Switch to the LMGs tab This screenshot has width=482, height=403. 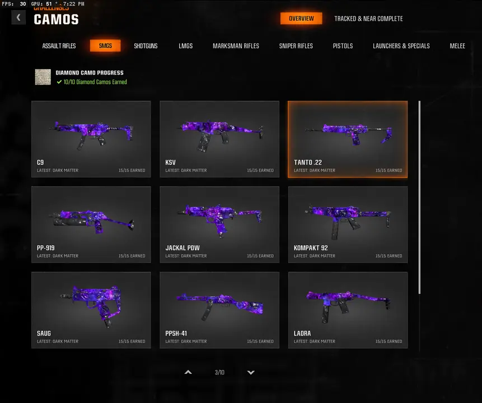click(x=186, y=46)
